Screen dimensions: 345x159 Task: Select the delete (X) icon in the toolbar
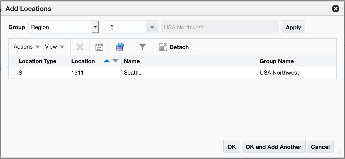pyautogui.click(x=80, y=47)
